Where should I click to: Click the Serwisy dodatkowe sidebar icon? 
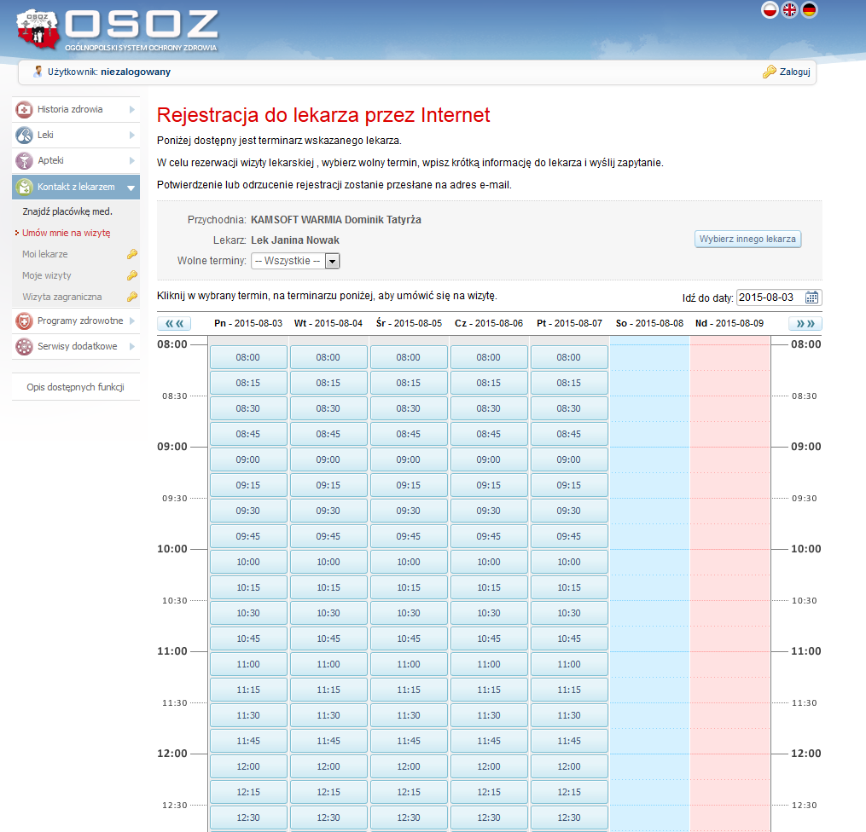point(25,347)
